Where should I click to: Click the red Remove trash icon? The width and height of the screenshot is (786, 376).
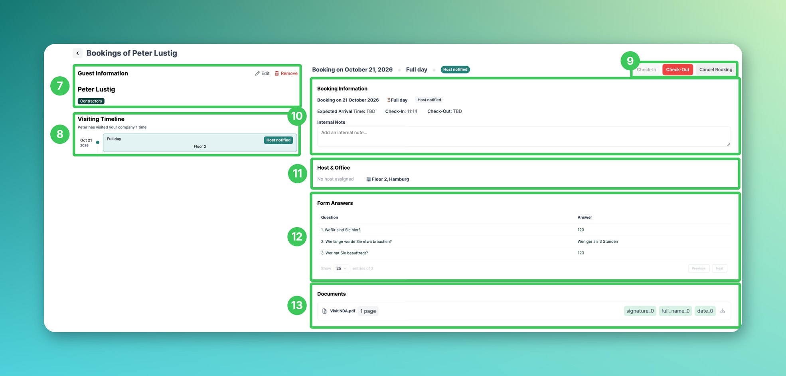pos(276,73)
